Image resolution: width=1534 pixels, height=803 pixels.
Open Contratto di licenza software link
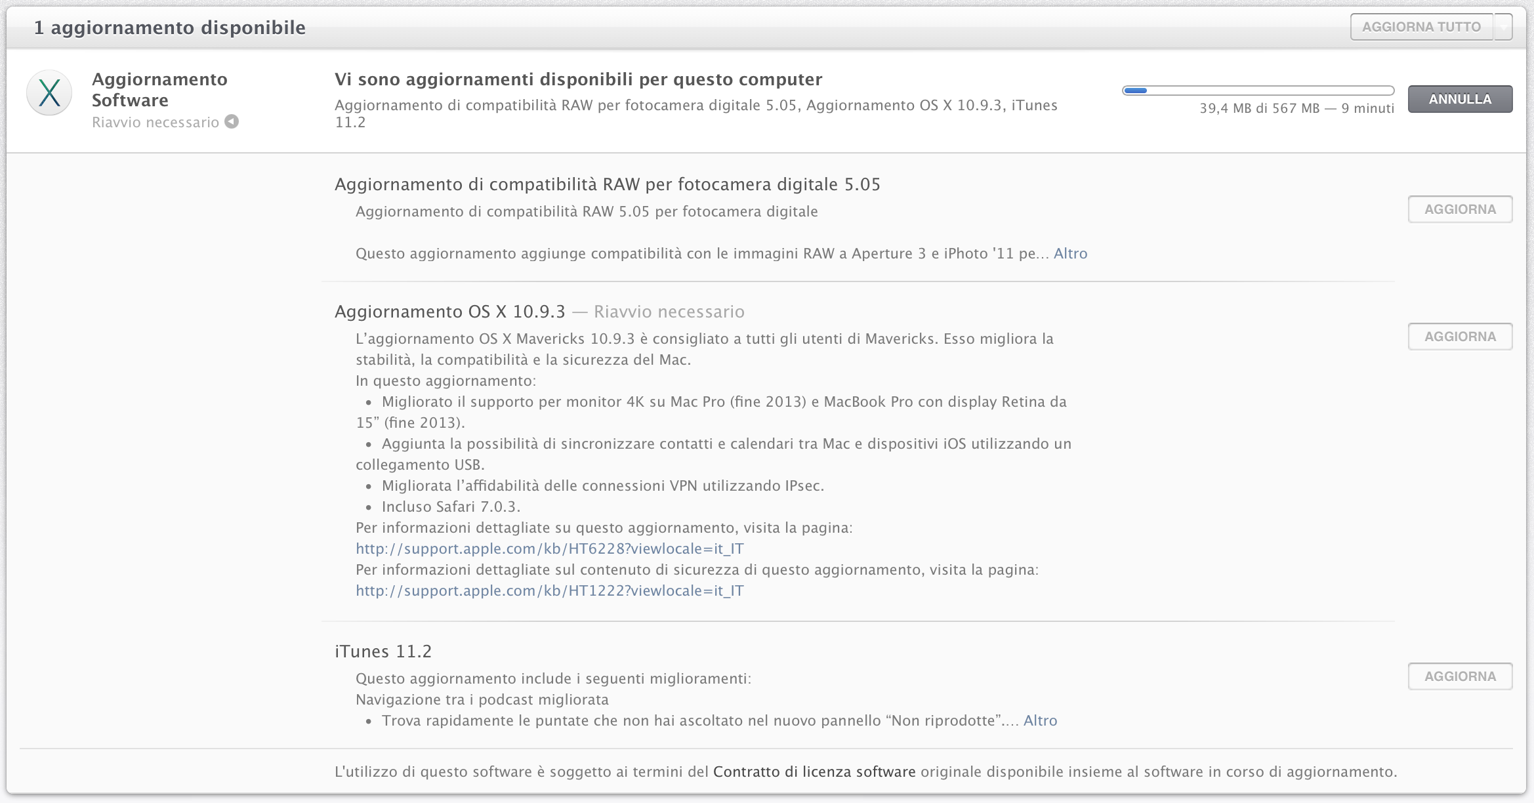pyautogui.click(x=814, y=772)
